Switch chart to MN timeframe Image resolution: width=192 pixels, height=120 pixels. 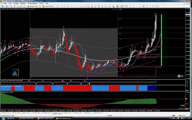coord(84,6)
